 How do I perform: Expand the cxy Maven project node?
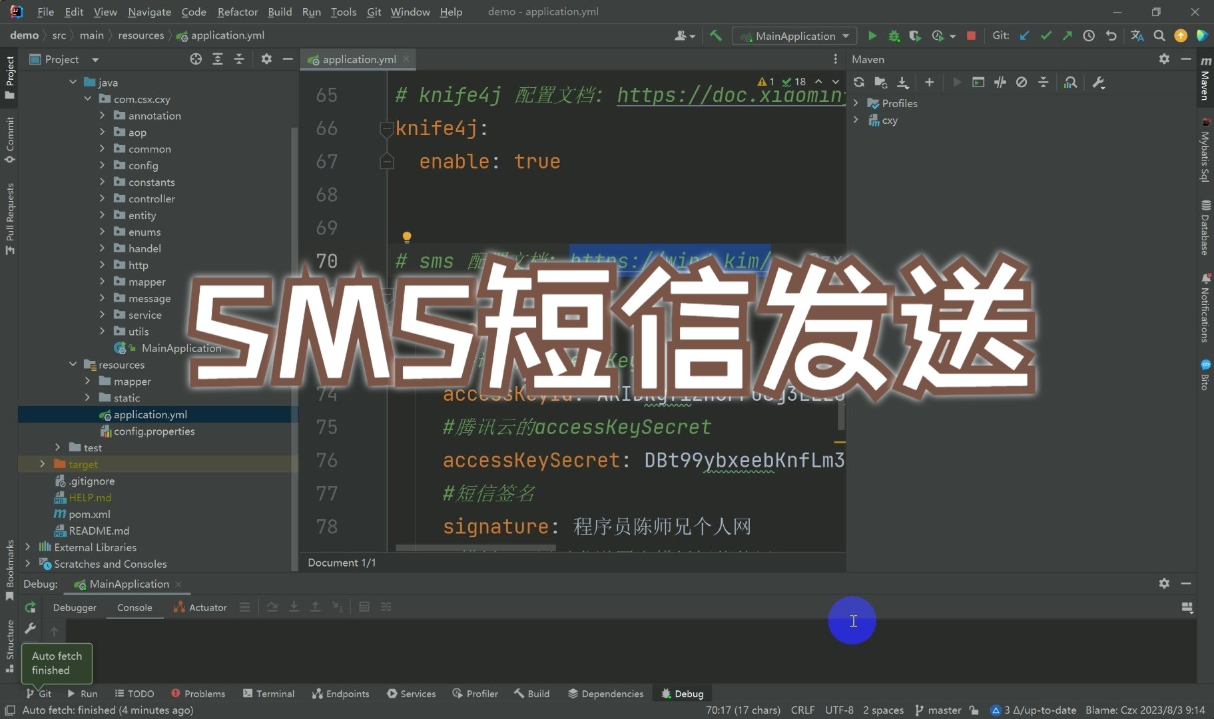coord(856,120)
